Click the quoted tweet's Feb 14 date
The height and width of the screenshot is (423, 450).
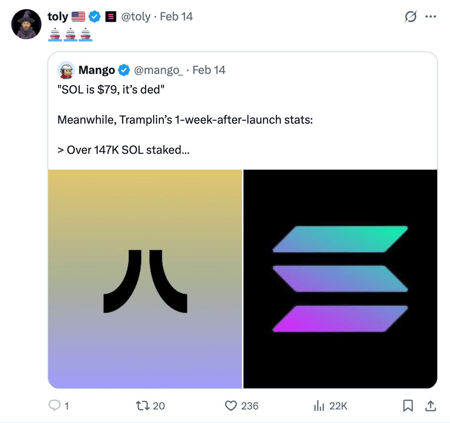(209, 70)
